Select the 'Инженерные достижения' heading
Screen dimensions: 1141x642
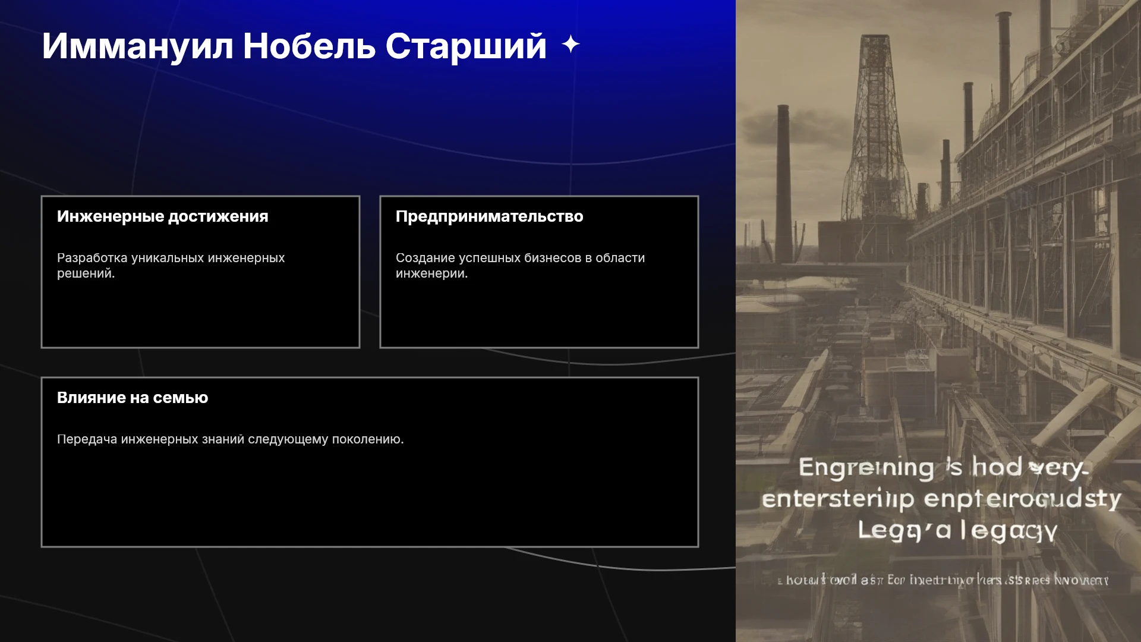coord(162,216)
